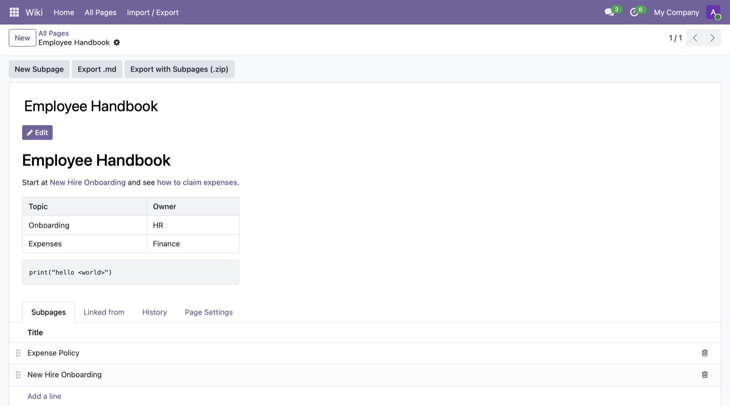Click the Finance table cell
Image resolution: width=730 pixels, height=406 pixels.
pyautogui.click(x=193, y=244)
